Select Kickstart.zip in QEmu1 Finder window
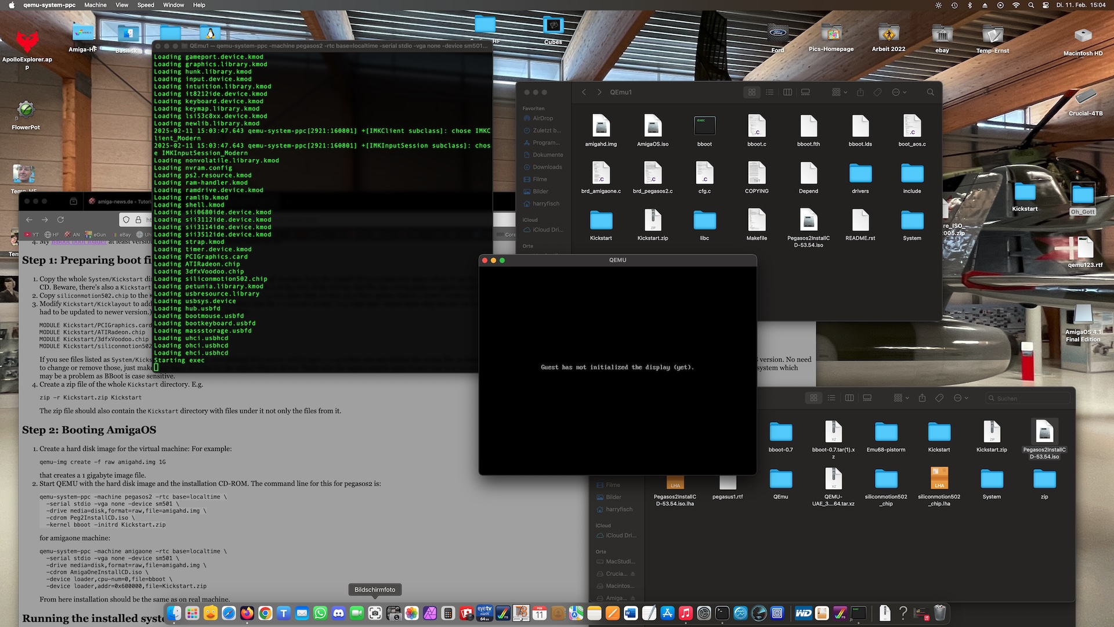Viewport: 1114px width, 627px height. (x=653, y=225)
